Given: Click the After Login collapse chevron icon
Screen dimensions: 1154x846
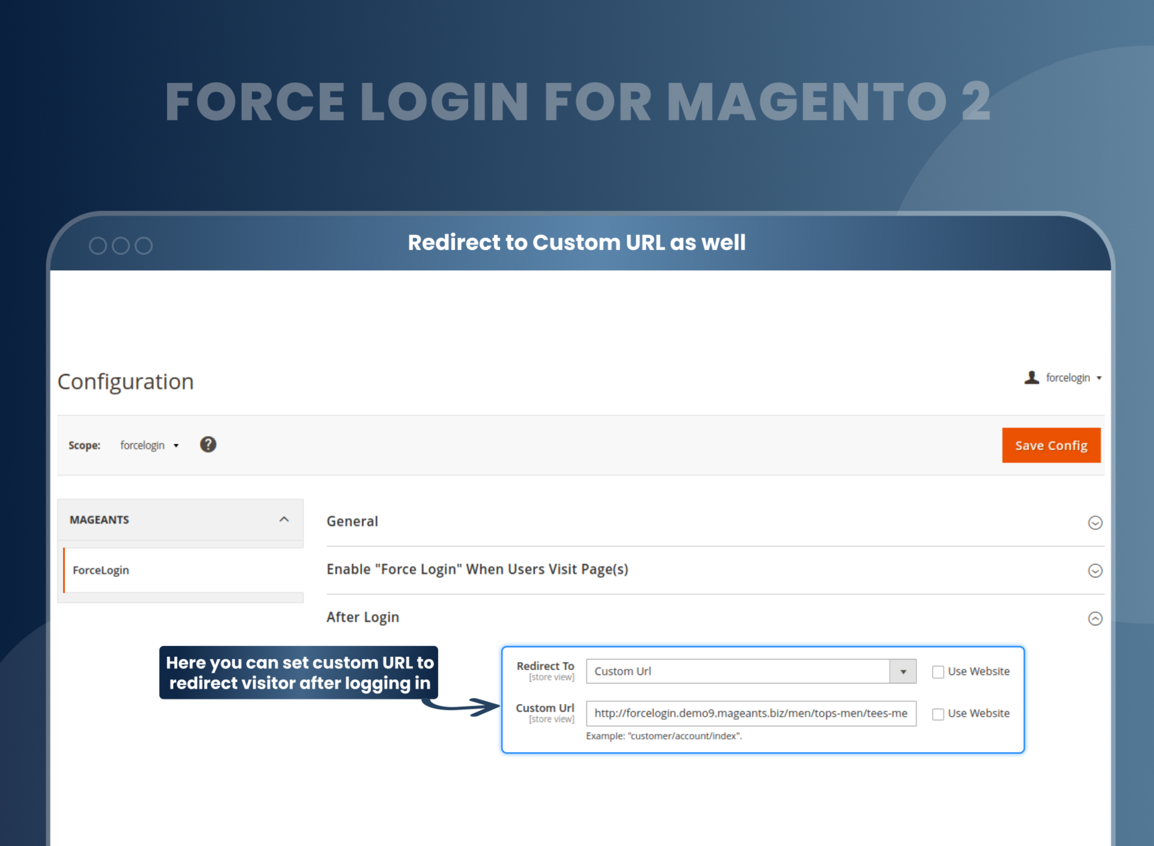Looking at the screenshot, I should [1095, 619].
